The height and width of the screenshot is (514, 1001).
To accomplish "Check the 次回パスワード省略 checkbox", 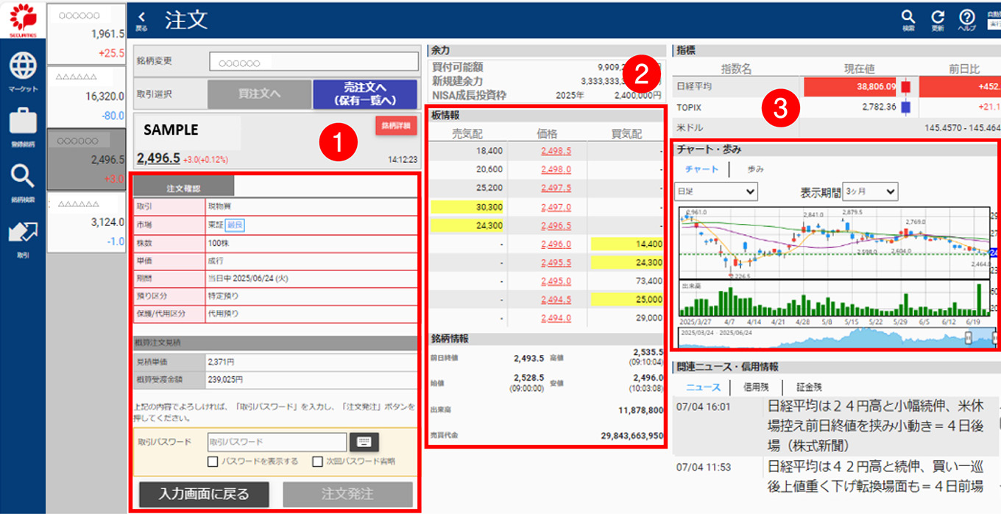I will point(317,462).
